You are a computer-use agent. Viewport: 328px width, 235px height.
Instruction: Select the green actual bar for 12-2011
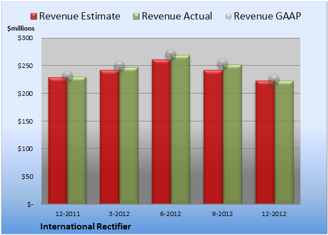click(77, 140)
